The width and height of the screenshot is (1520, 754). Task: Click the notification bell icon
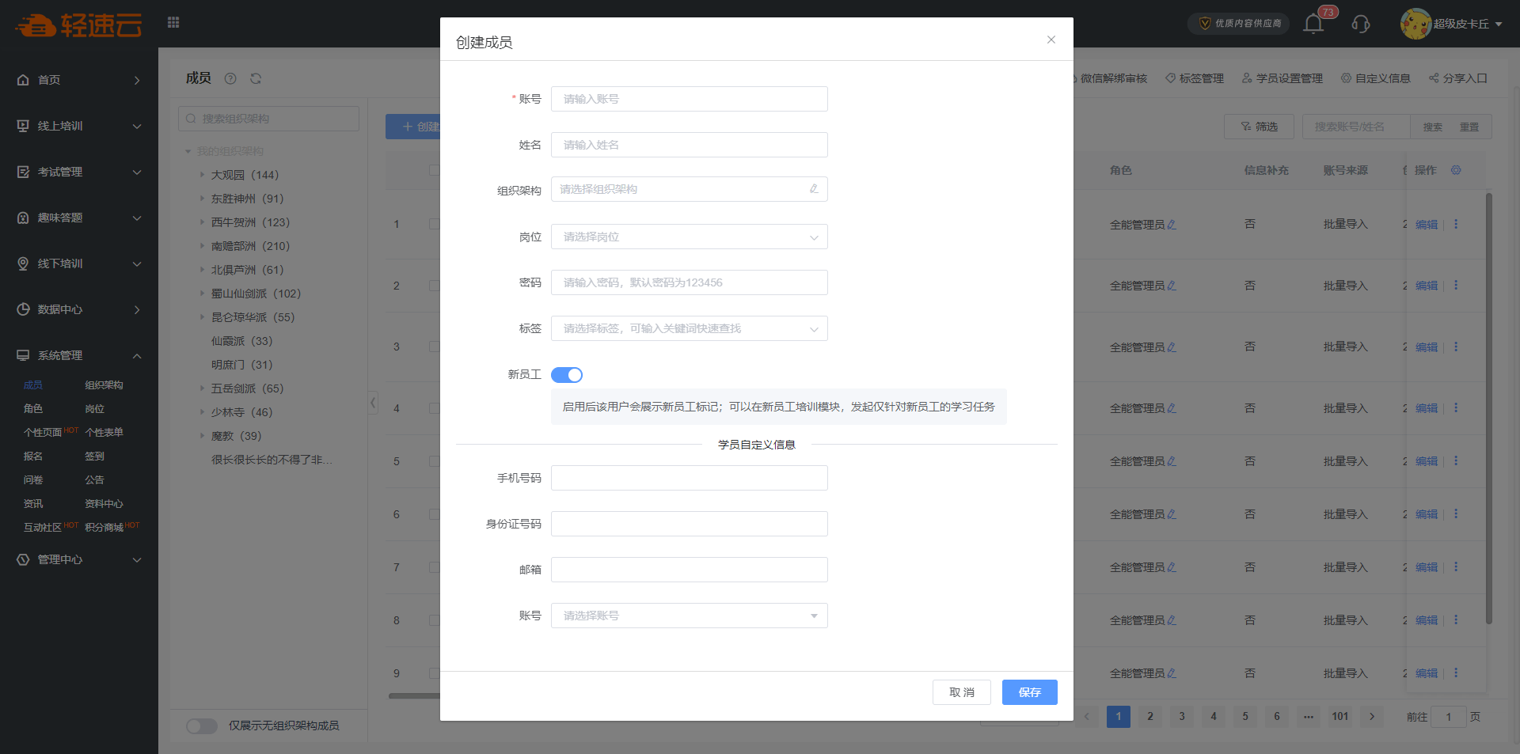click(x=1313, y=24)
